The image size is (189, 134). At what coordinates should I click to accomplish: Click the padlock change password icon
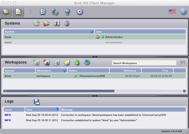[67, 23]
